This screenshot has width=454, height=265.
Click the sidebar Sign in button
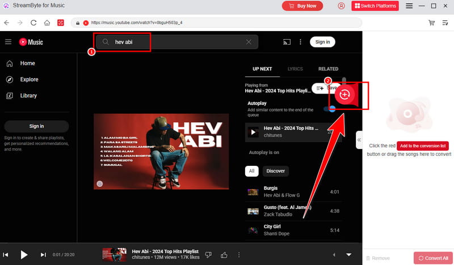tap(36, 126)
